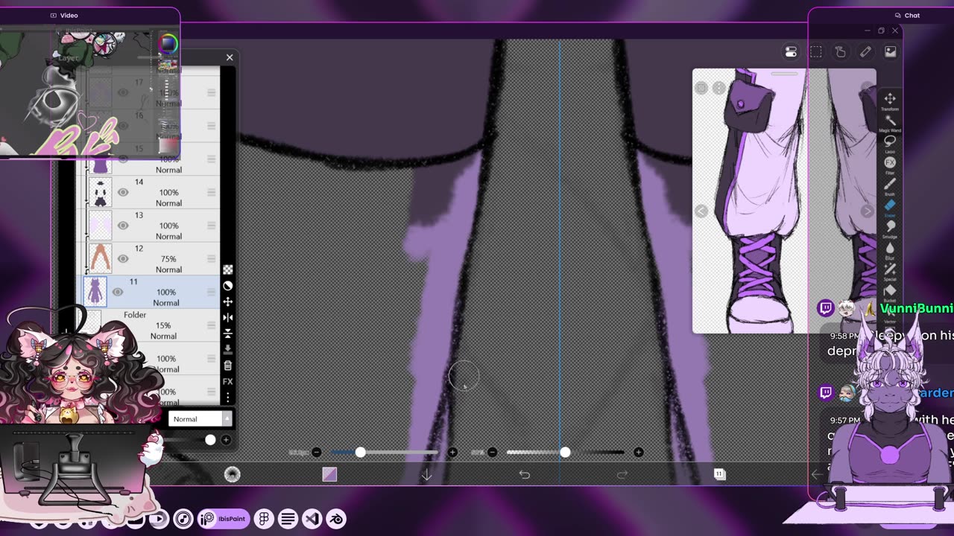
Task: Toggle visibility of layer 17
Action: click(123, 92)
